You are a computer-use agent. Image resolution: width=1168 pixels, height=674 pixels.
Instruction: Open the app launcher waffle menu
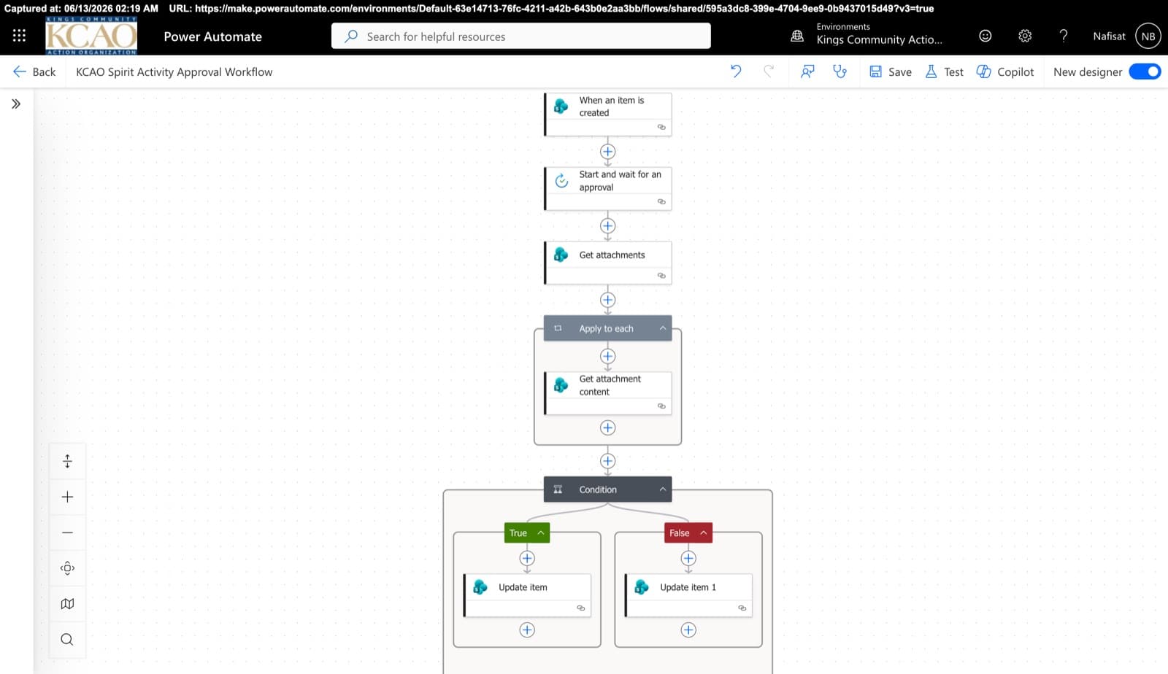(19, 36)
